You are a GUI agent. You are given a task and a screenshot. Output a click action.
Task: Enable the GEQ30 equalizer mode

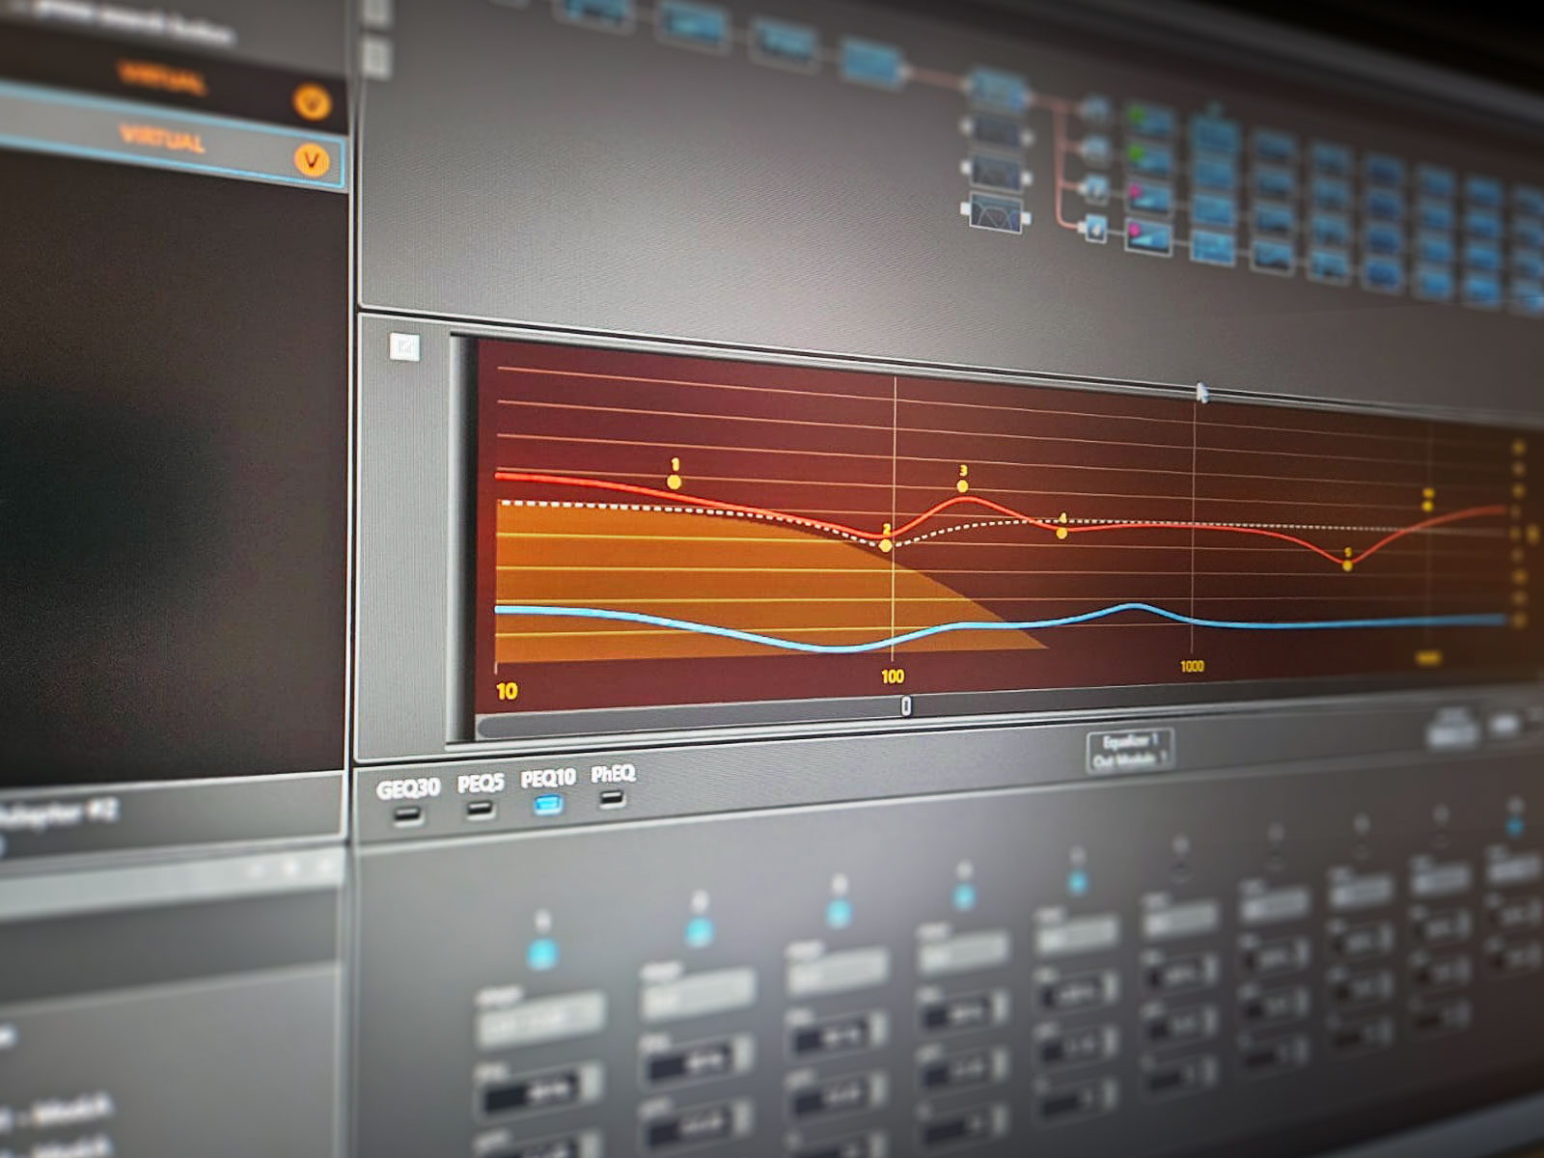[408, 815]
